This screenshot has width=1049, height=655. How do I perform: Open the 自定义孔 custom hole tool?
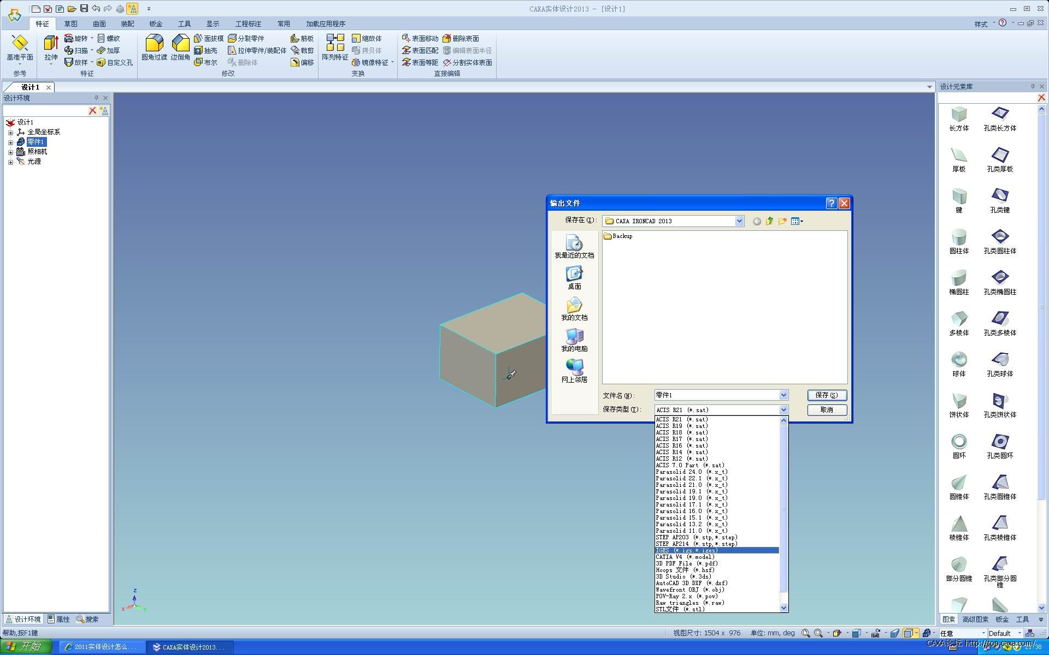(x=115, y=62)
